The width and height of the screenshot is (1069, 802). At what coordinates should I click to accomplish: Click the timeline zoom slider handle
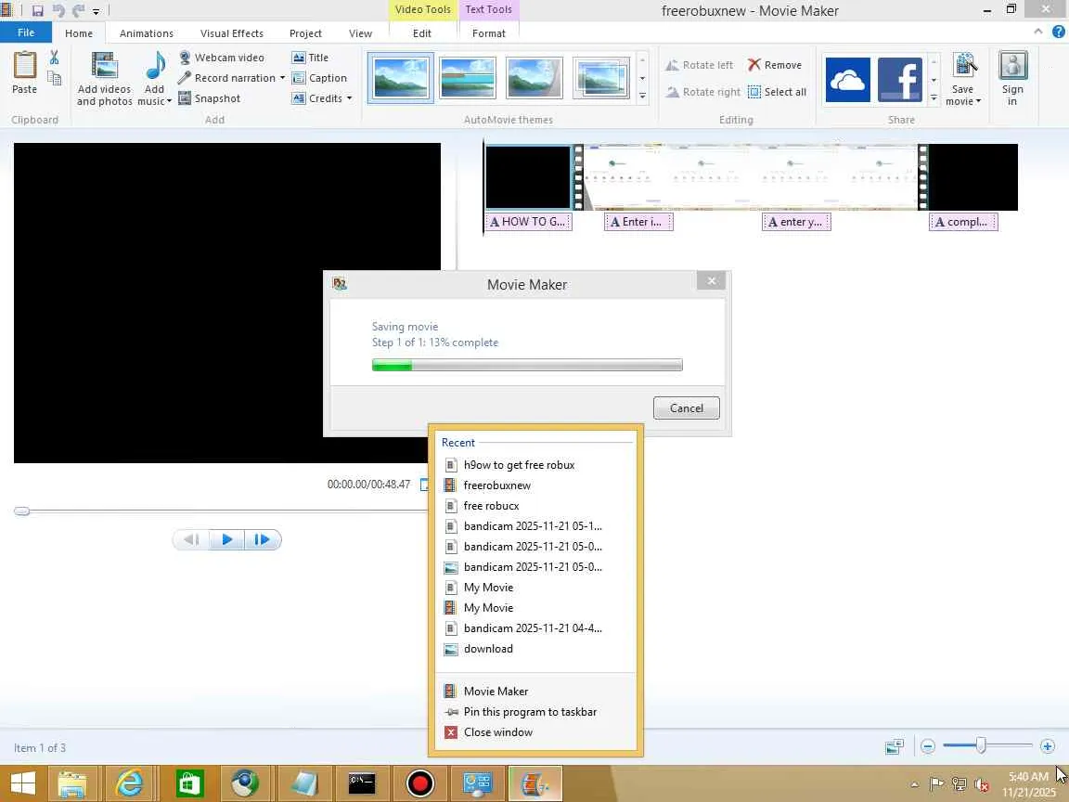coord(980,745)
